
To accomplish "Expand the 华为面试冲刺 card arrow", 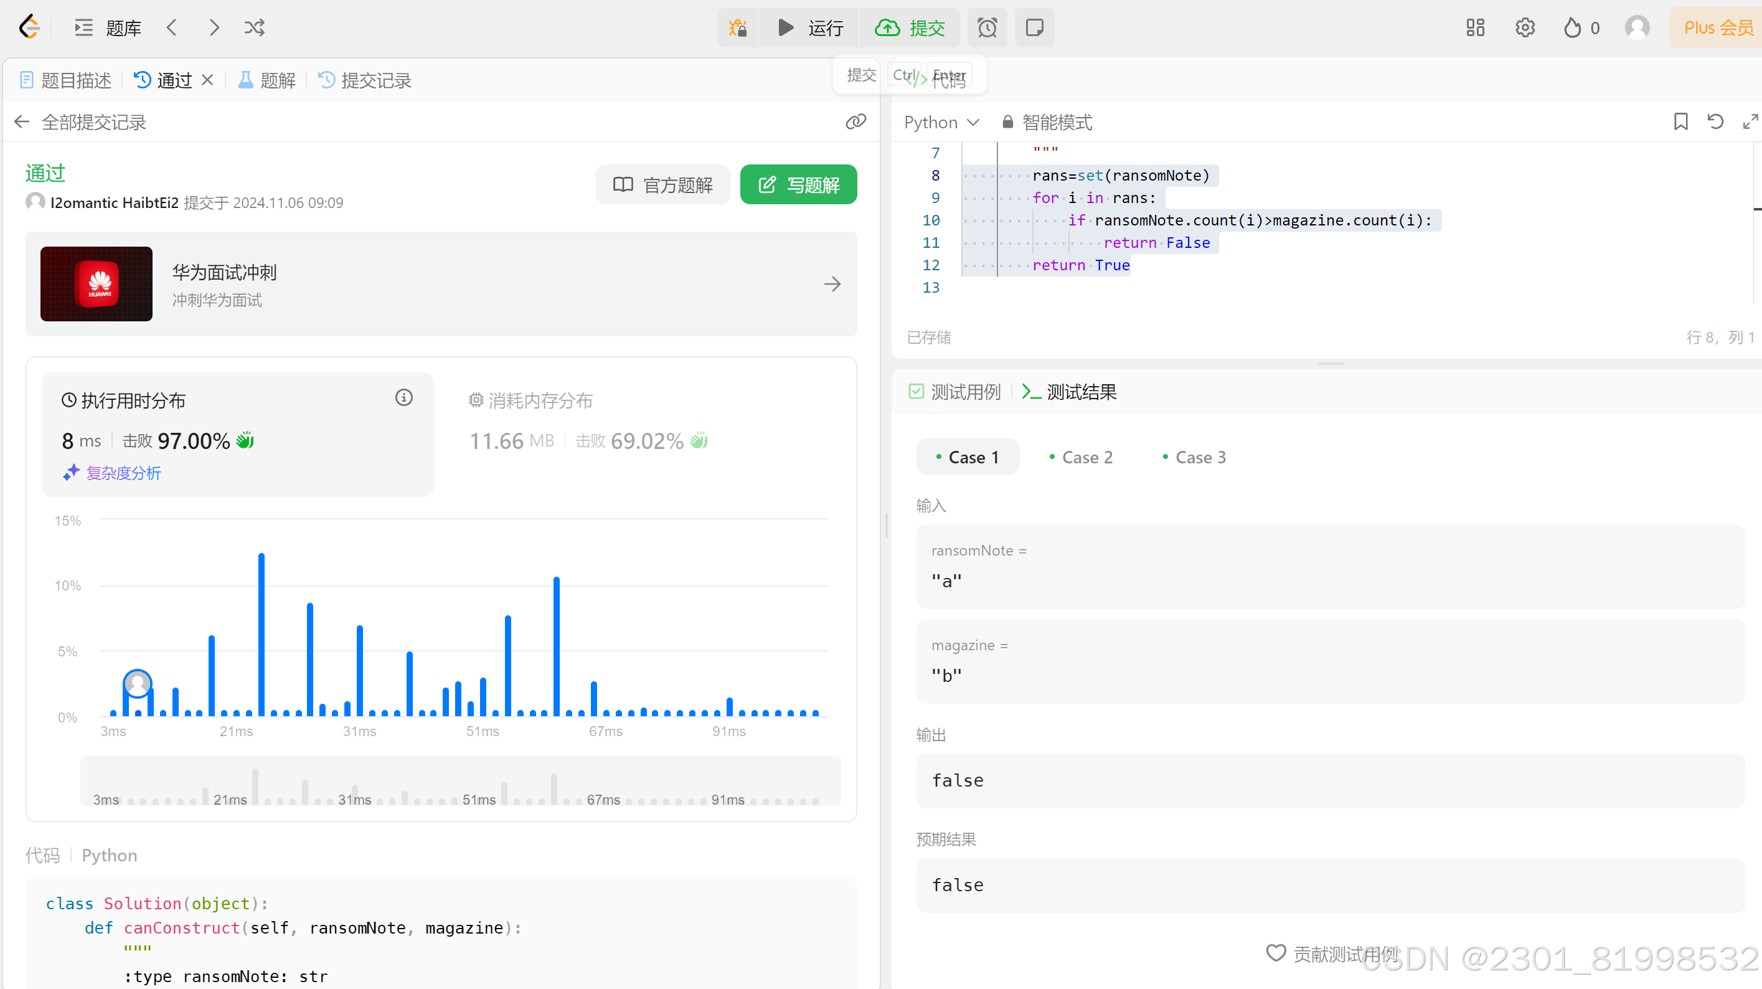I will (832, 284).
